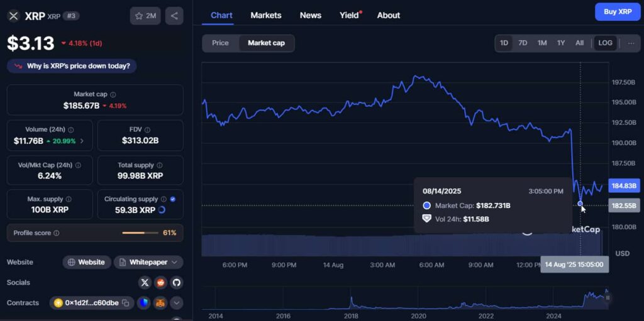This screenshot has width=644, height=321.
Task: Expand the Whitepaper dropdown
Action: [x=148, y=262]
